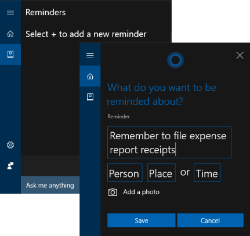250x236 pixels.
Task: Open hamburger menu in Reminders pane
Action: [10, 13]
